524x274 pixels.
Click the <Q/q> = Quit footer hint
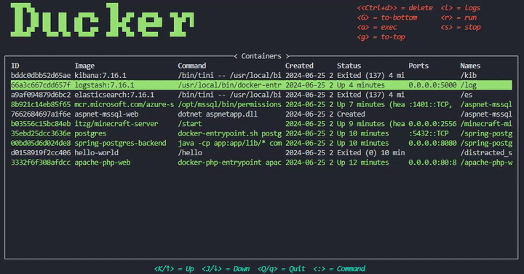pos(281,269)
